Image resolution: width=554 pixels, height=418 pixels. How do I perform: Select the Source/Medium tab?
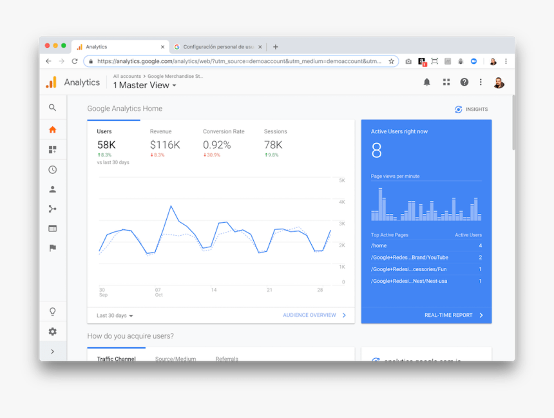(175, 357)
